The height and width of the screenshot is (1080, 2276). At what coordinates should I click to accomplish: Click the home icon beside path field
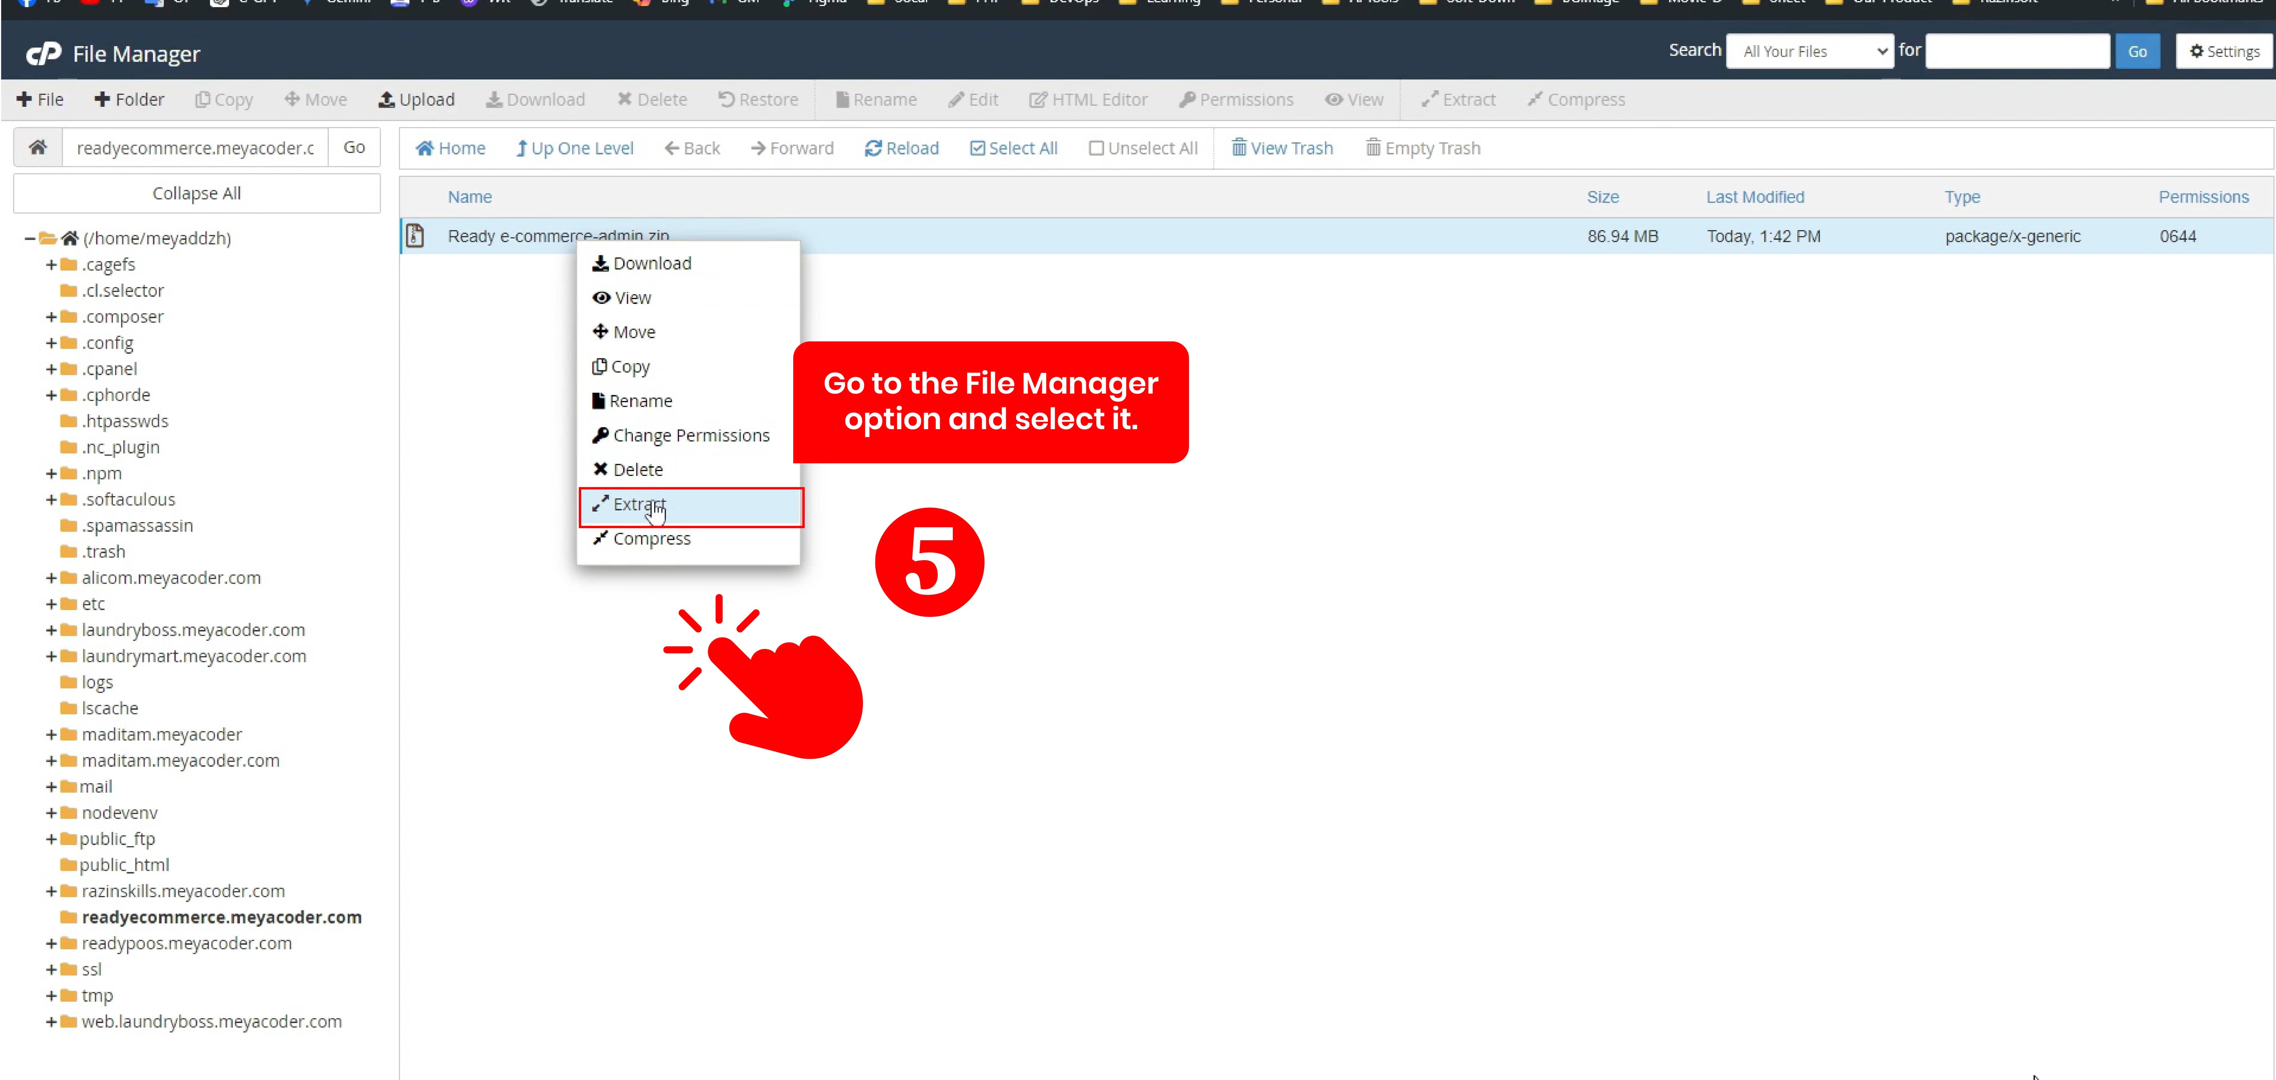pos(37,148)
